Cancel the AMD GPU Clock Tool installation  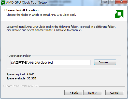(115, 93)
